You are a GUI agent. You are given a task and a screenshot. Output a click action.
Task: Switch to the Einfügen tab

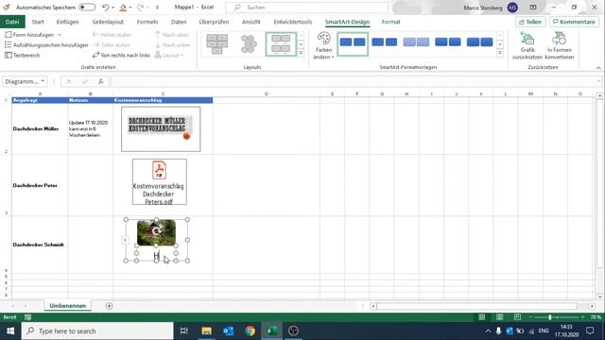point(67,22)
